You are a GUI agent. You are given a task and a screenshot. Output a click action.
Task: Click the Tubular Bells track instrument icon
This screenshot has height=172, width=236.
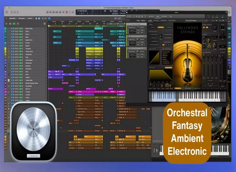coord(9,80)
